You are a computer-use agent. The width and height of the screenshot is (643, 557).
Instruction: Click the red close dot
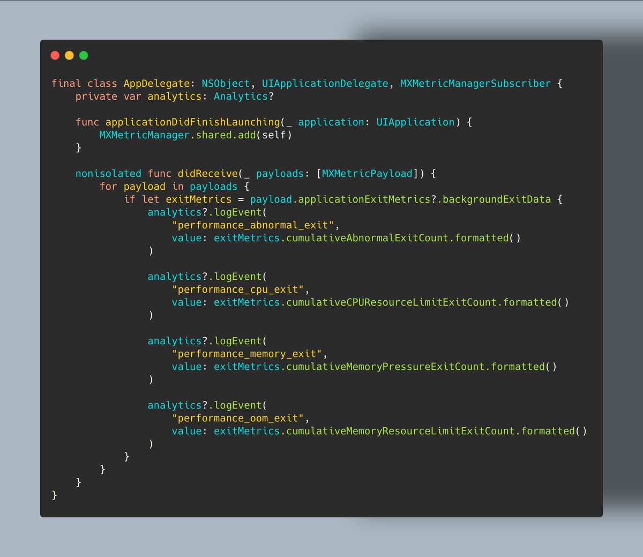pyautogui.click(x=55, y=55)
